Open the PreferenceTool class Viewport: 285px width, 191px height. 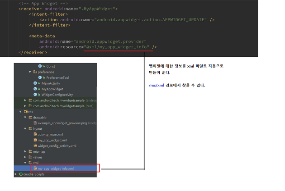[57, 77]
